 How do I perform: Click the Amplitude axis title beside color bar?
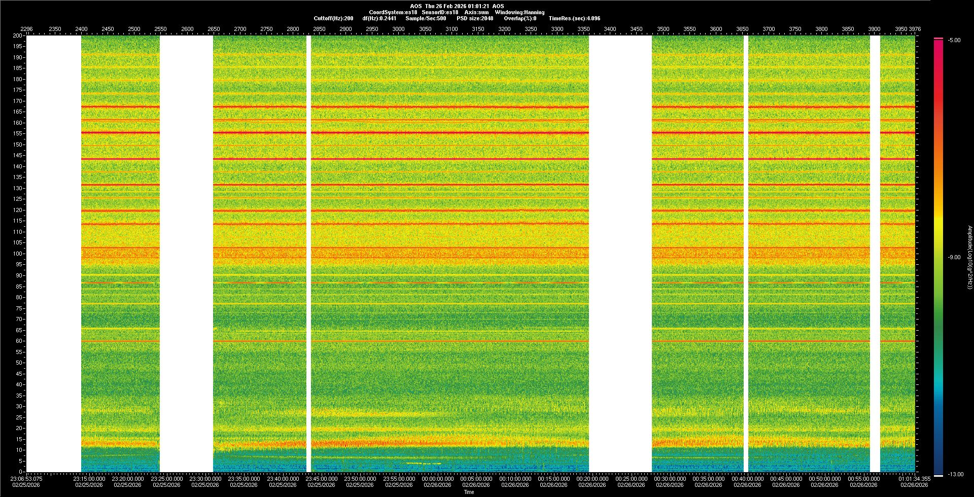[x=969, y=257]
